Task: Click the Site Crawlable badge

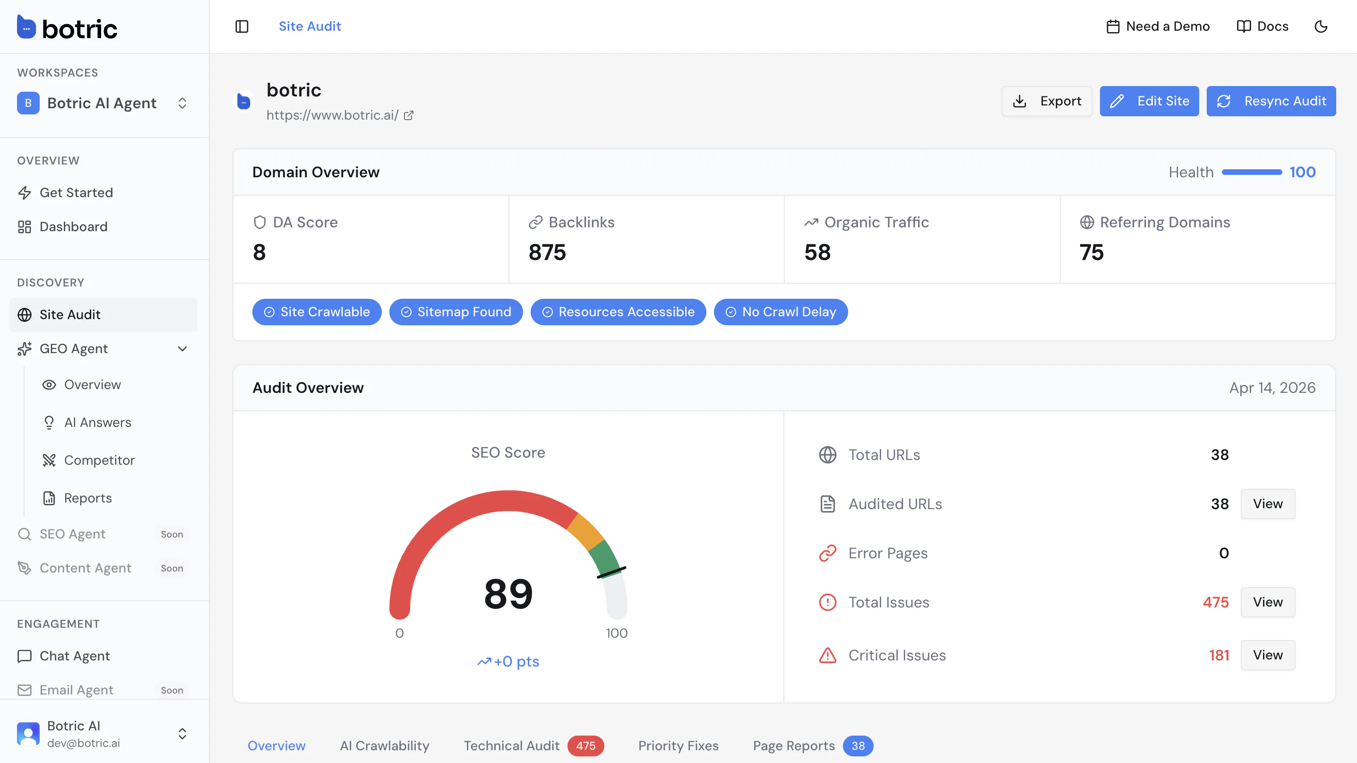Action: click(317, 312)
